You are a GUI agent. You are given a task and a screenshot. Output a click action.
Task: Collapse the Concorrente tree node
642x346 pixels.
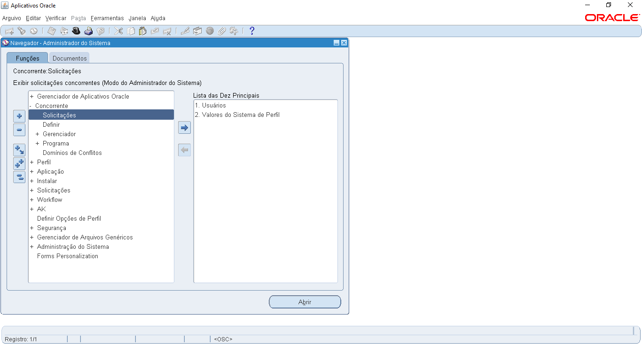(31, 106)
